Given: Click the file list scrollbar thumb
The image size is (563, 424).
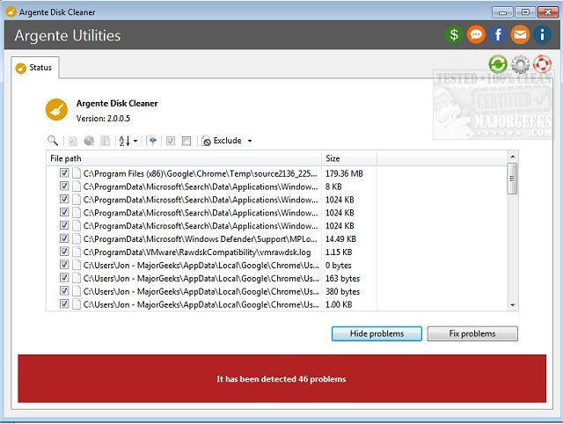Looking at the screenshot, I should [512, 179].
